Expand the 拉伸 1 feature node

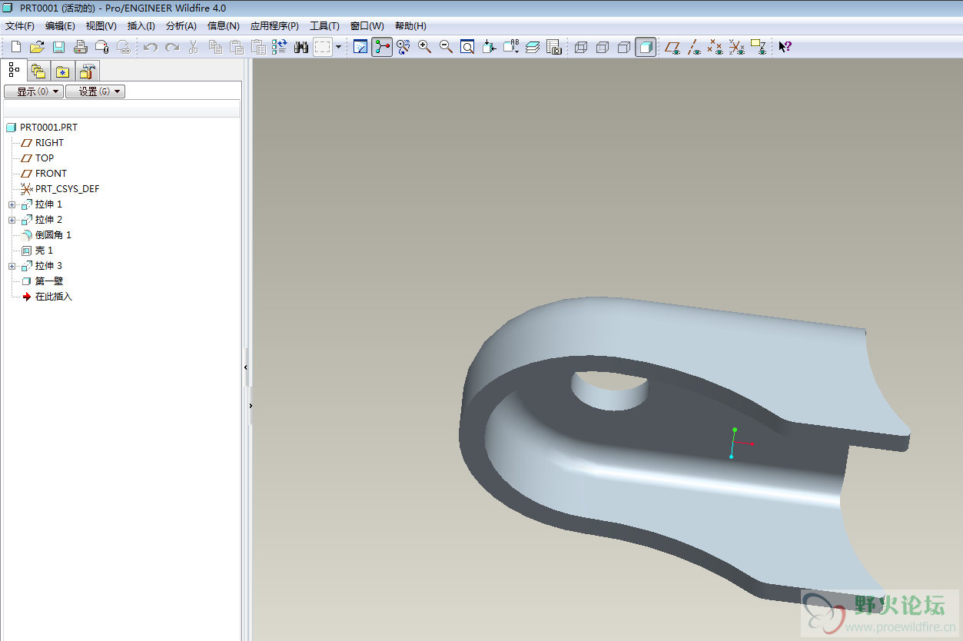12,204
